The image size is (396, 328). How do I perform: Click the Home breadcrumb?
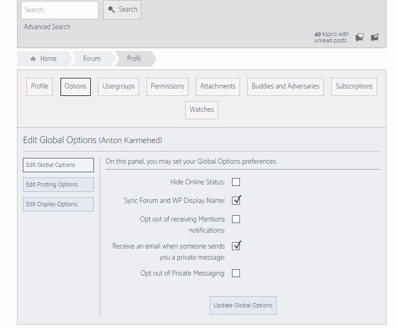[x=44, y=59]
